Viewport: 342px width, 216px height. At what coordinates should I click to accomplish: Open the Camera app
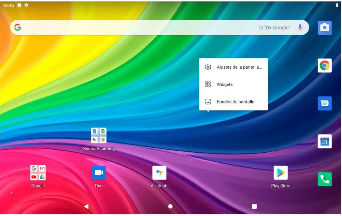coord(324,28)
